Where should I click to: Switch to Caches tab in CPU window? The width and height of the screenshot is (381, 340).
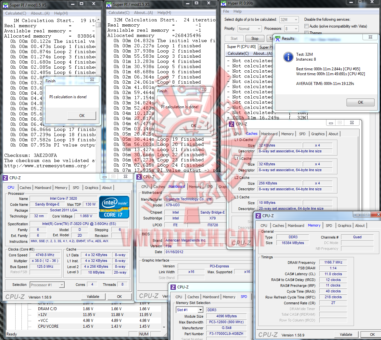[25, 188]
